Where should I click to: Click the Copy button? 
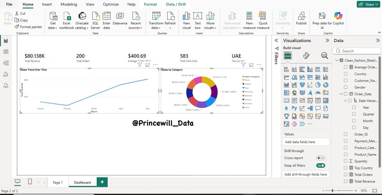(21, 20)
